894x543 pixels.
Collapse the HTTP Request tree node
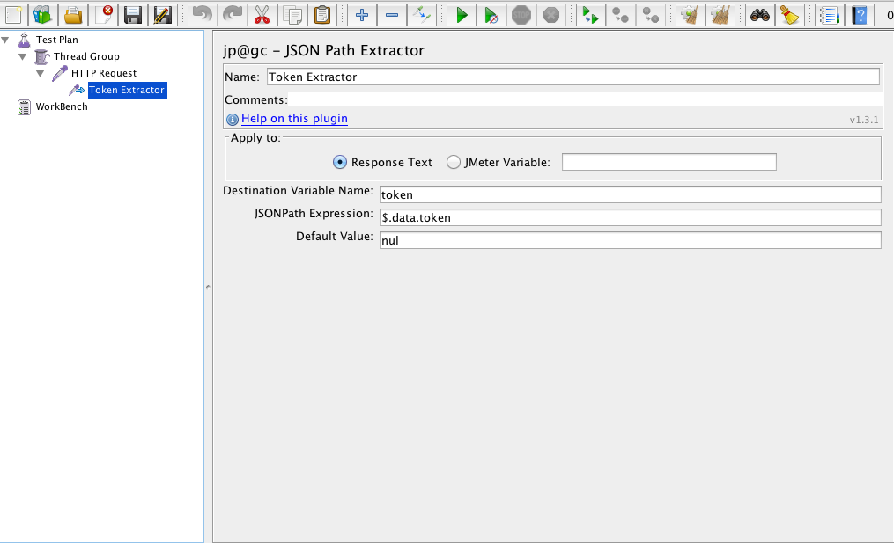pos(41,73)
